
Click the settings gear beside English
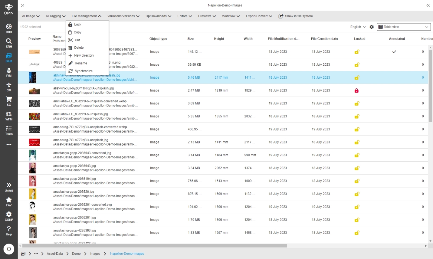click(371, 27)
